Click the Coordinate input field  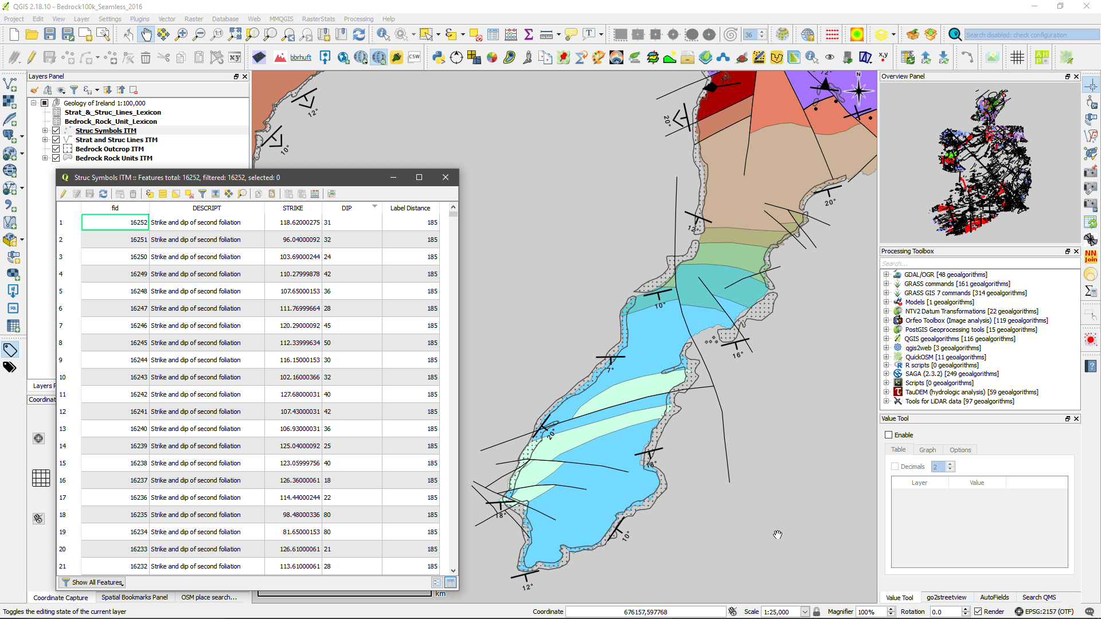point(645,612)
